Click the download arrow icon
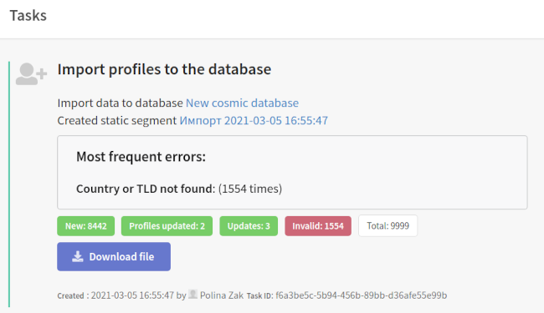This screenshot has width=544, height=313. [x=78, y=256]
